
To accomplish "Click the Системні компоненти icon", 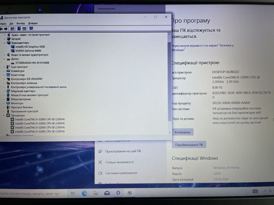I will [x=100, y=173].
